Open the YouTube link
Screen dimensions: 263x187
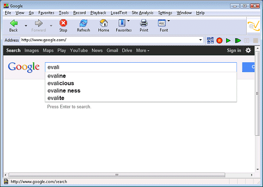(79, 51)
